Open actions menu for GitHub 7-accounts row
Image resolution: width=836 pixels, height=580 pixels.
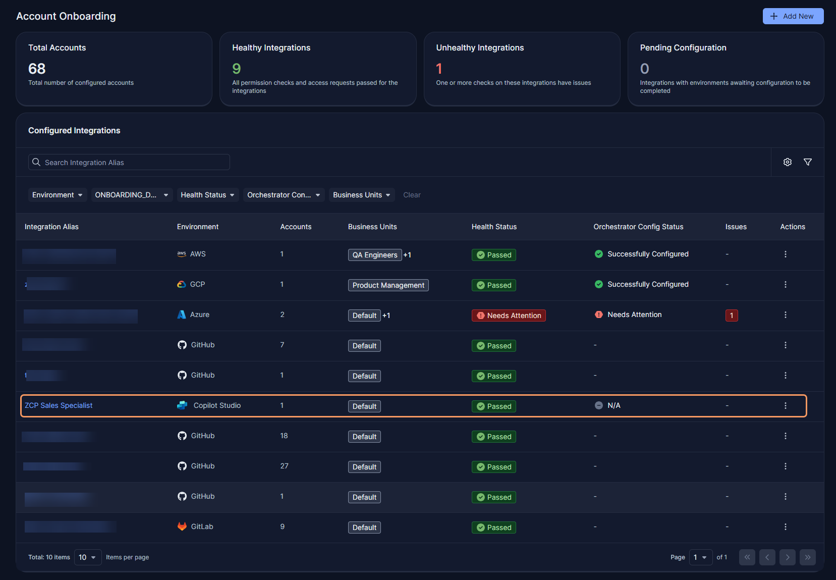[785, 345]
